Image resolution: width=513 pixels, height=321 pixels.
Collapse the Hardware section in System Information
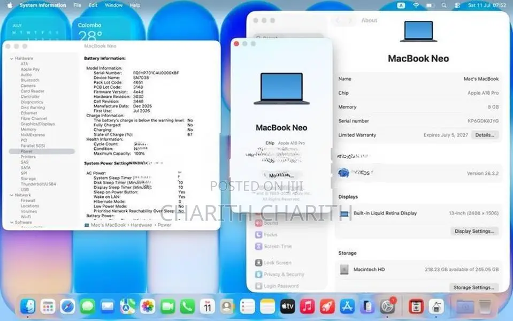click(x=11, y=58)
